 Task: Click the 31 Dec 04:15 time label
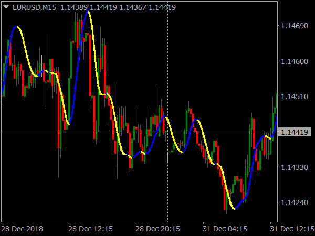click(x=225, y=229)
